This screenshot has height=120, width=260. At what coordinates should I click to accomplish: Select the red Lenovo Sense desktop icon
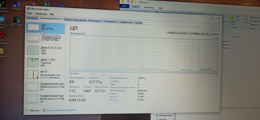click(x=3, y=38)
